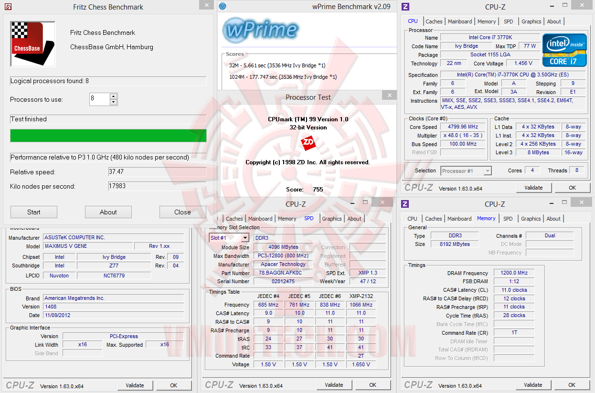Click OK in the SPD CPU-Z window

372,385
